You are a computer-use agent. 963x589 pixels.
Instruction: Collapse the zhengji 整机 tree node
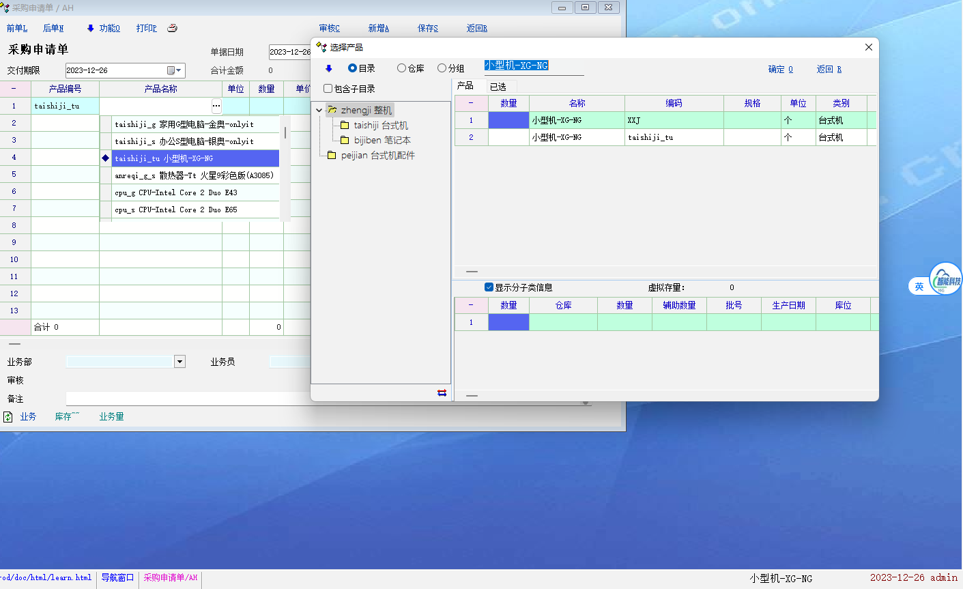click(319, 110)
